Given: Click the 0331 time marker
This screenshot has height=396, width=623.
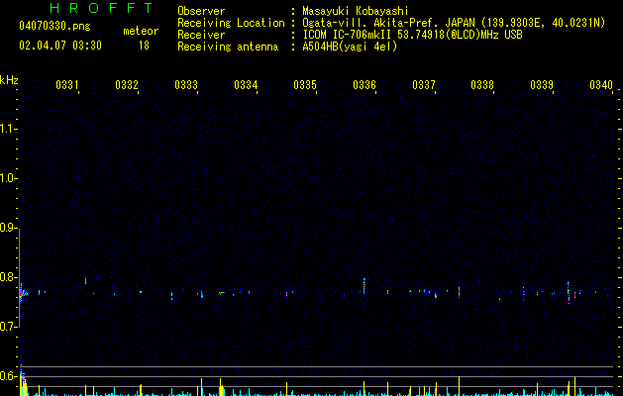Looking at the screenshot, I should [x=67, y=85].
